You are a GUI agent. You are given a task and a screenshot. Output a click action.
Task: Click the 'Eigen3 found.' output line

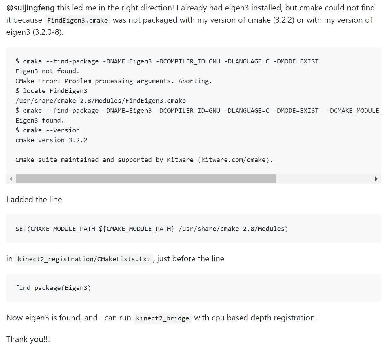40,121
